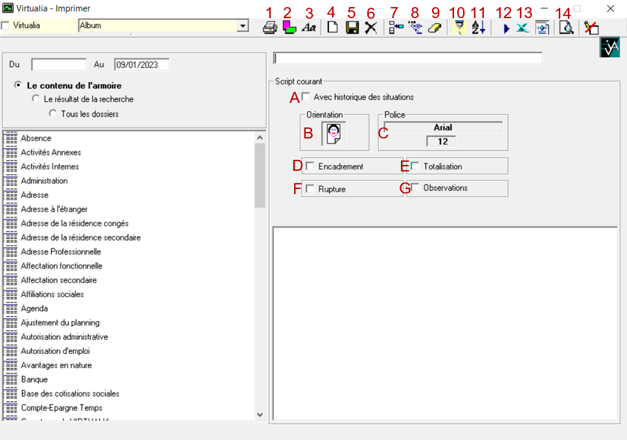Open print preview with the magnifier icon
The image size is (627, 440).
565,28
